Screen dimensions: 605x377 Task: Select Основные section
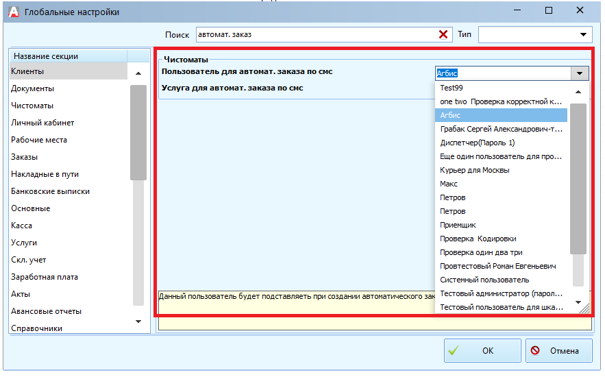(x=69, y=208)
